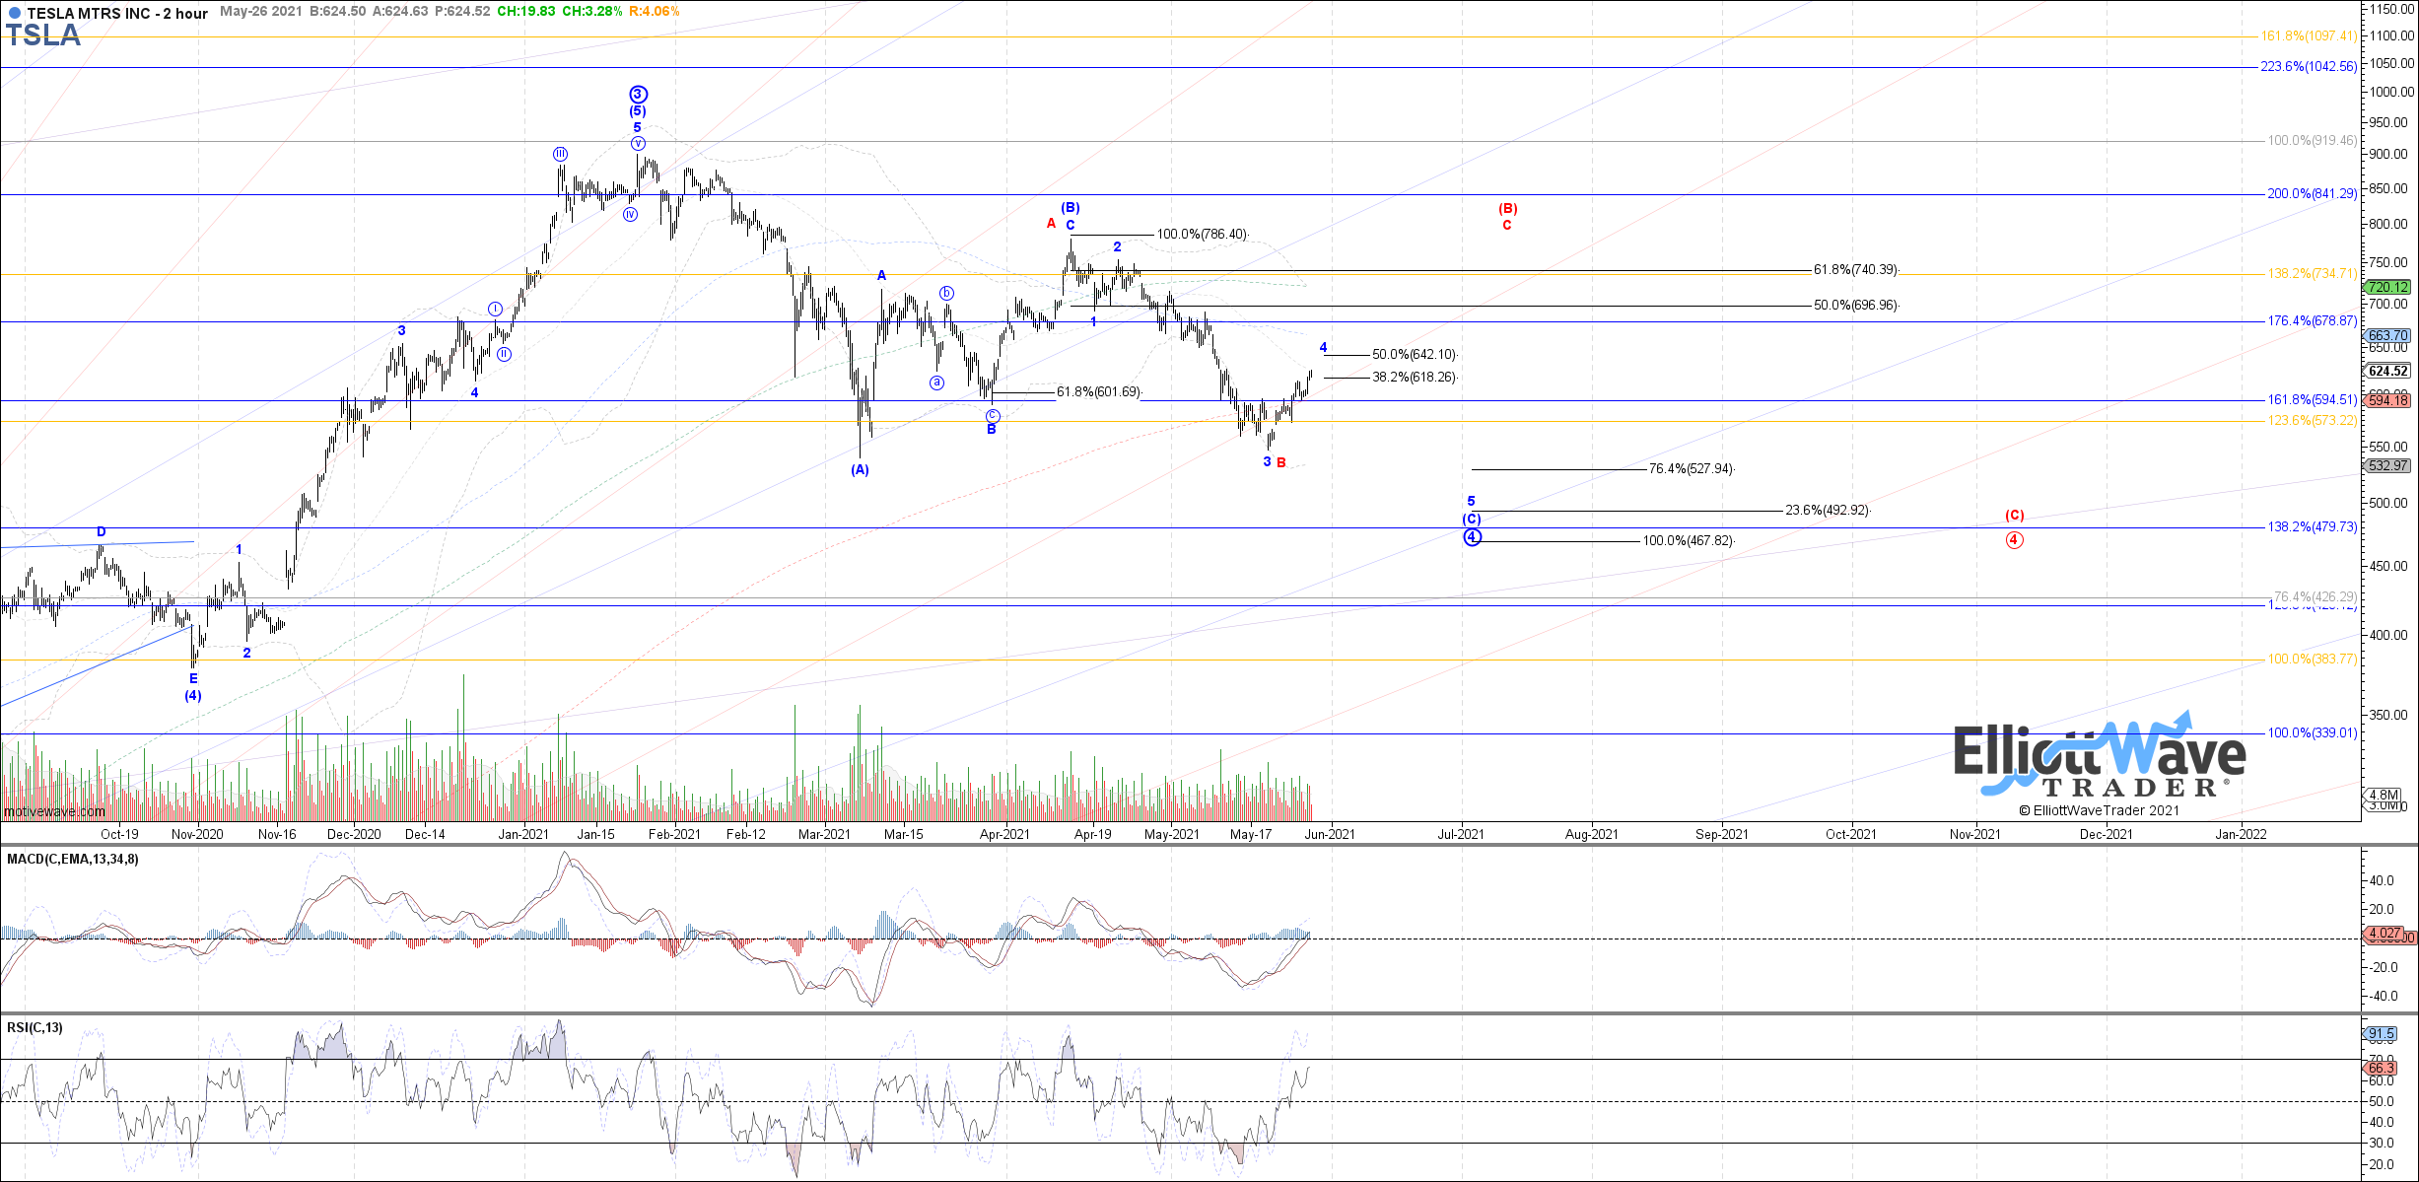This screenshot has height=1182, width=2419.
Task: Click the 138.2%(479.73) Fibonacci label
Action: point(2313,527)
